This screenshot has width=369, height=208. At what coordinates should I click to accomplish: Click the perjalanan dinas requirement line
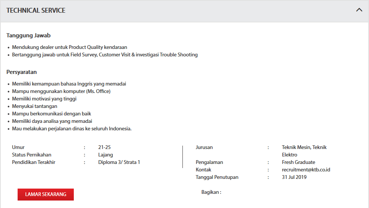click(72, 129)
